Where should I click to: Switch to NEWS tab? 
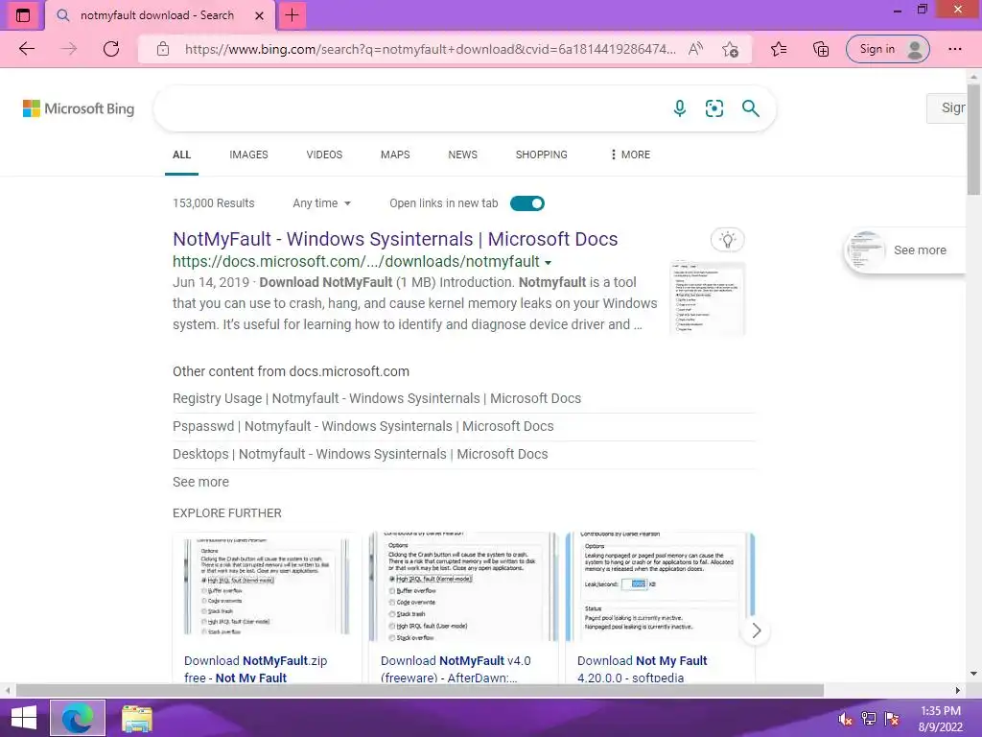463,155
